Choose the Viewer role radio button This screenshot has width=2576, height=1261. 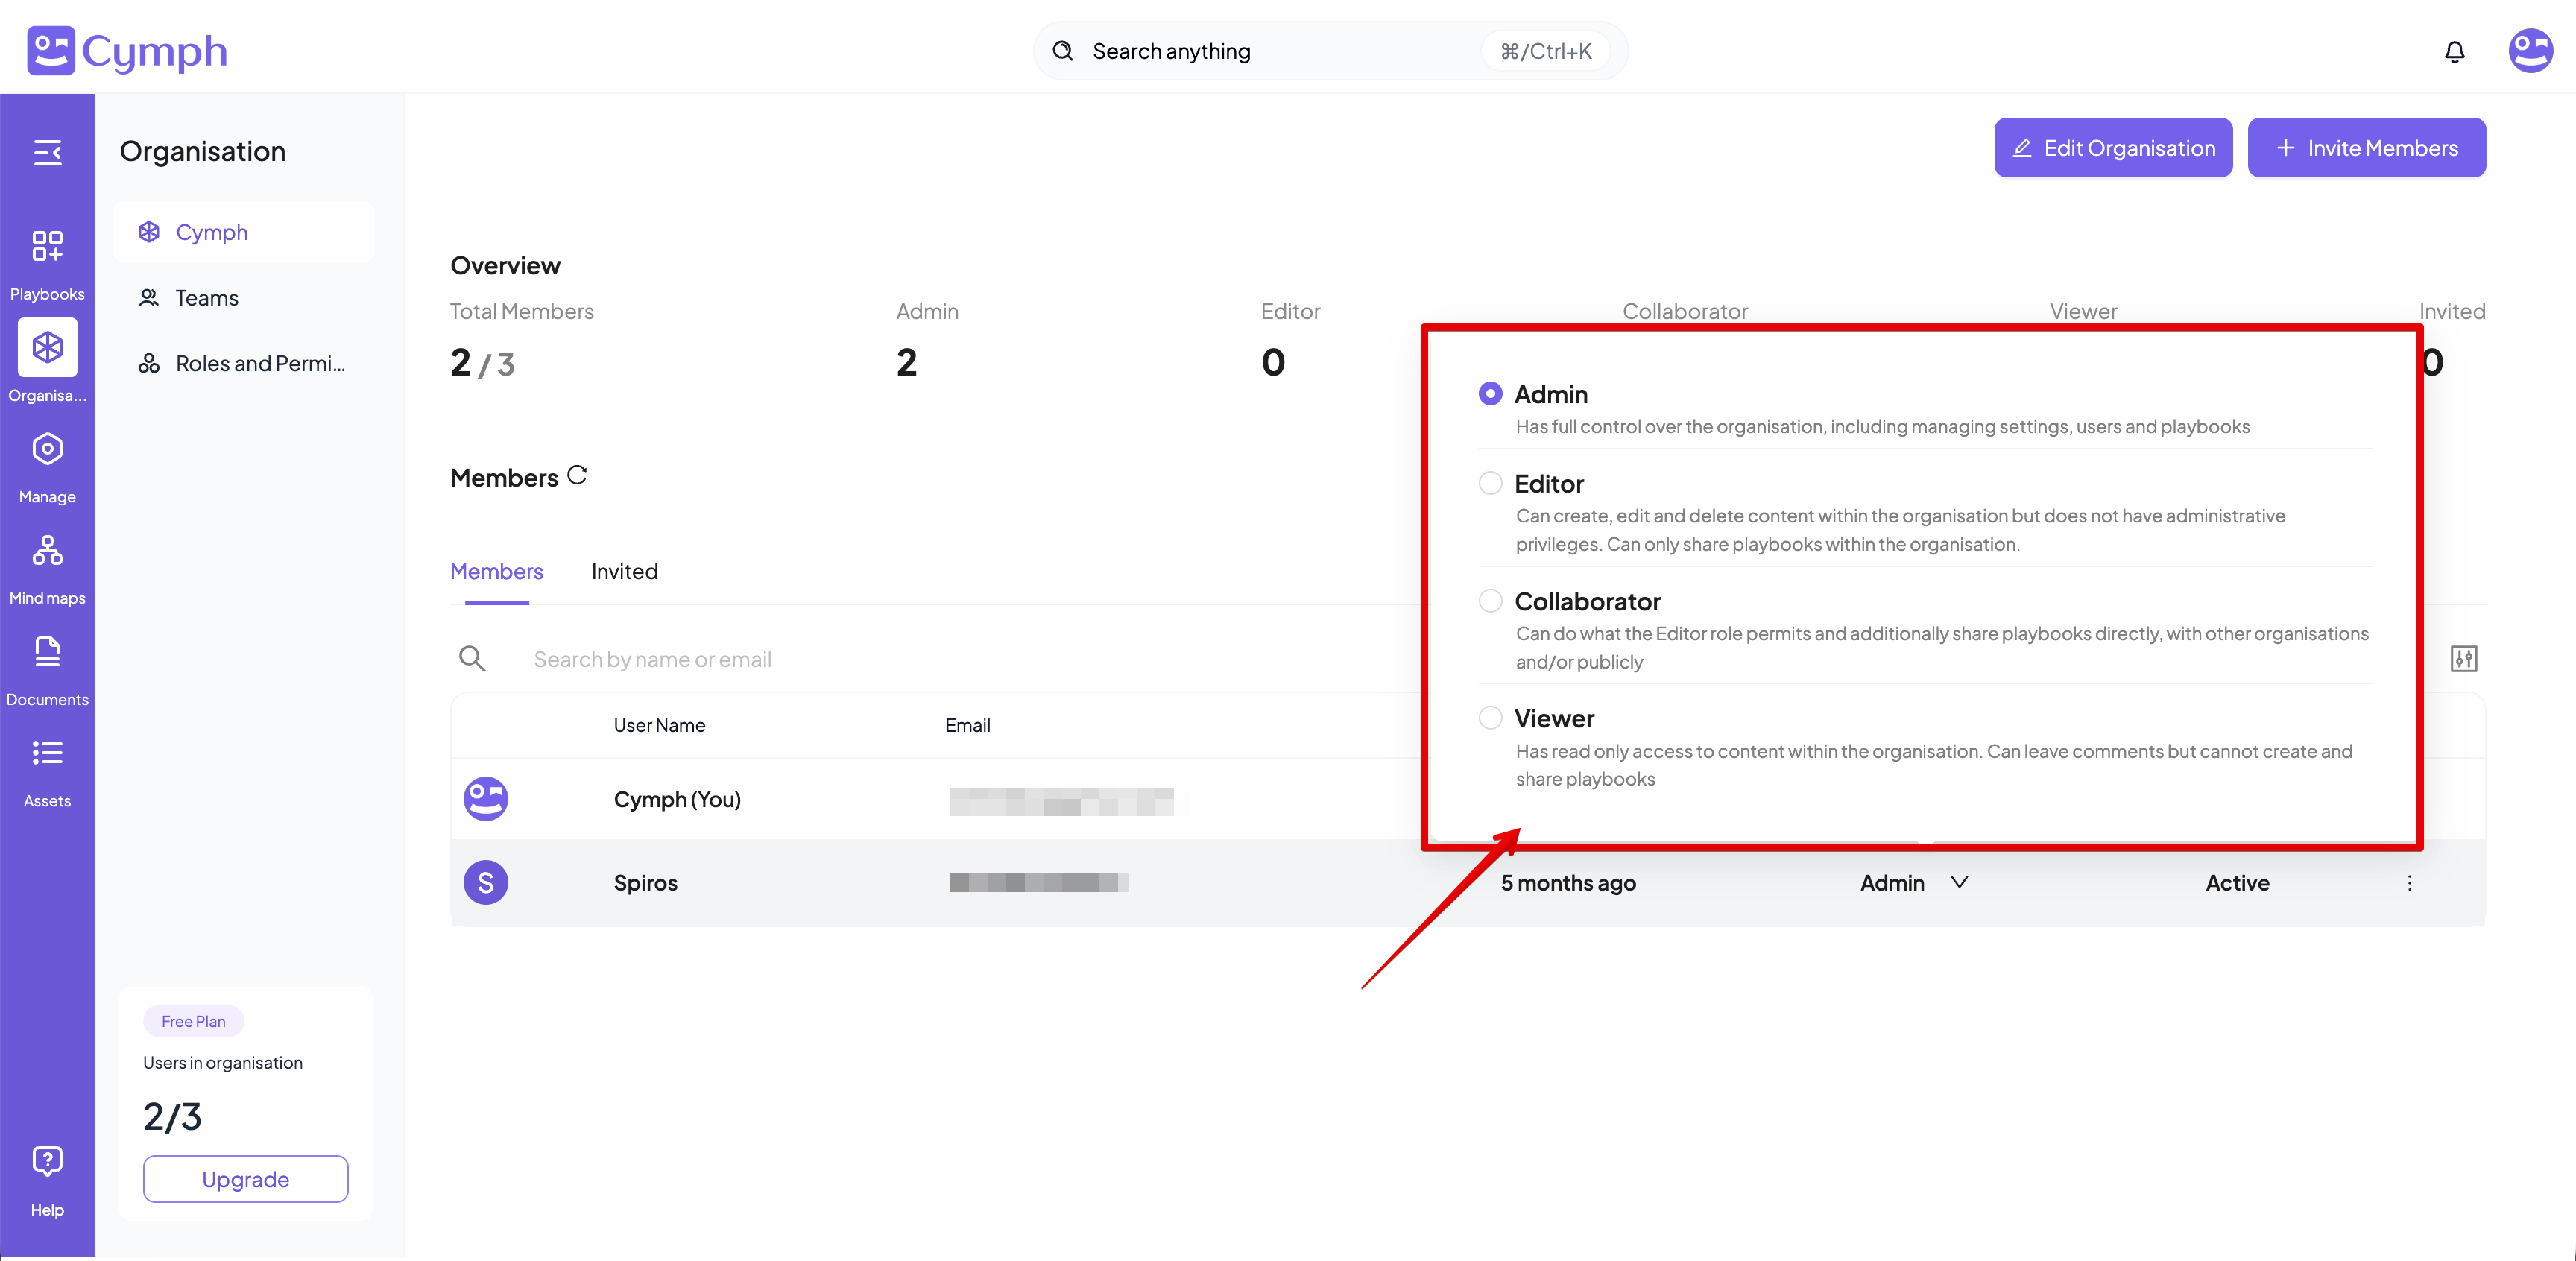pyautogui.click(x=1490, y=718)
